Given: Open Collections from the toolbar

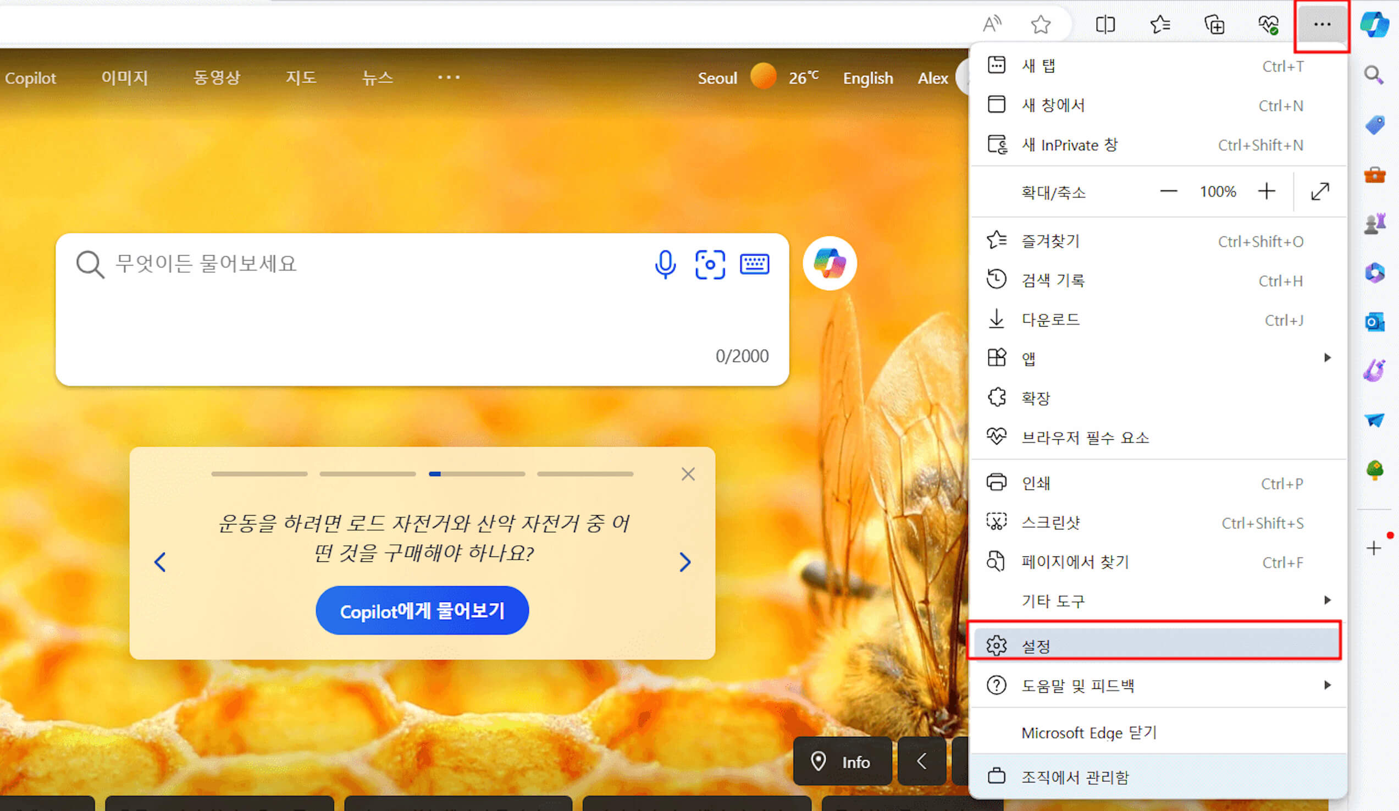Looking at the screenshot, I should click(x=1215, y=24).
